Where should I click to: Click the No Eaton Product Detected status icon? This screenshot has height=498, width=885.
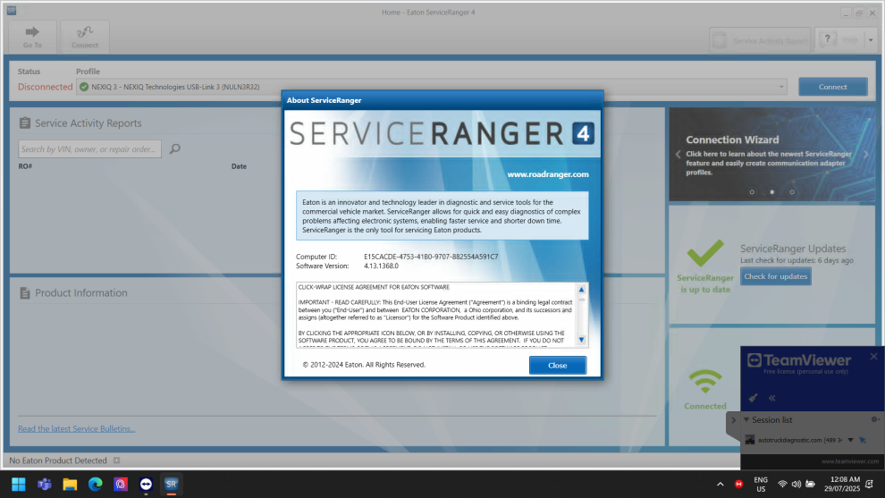117,460
